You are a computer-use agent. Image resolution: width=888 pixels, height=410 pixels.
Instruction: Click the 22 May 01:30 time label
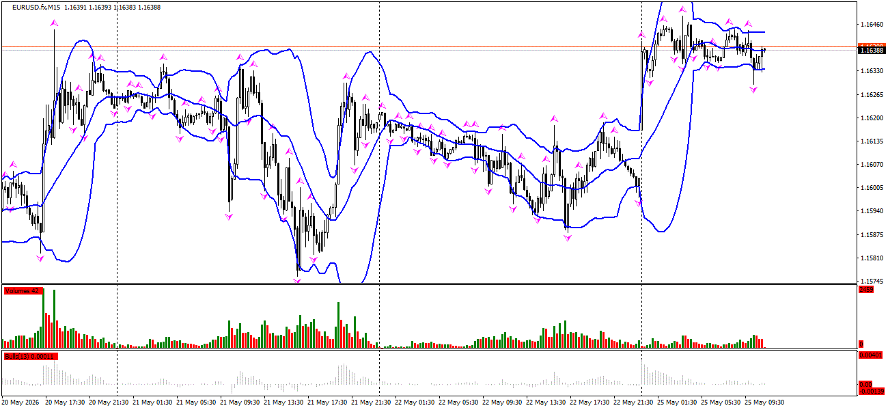[x=415, y=402]
